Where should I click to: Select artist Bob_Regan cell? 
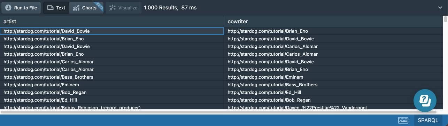112,92
